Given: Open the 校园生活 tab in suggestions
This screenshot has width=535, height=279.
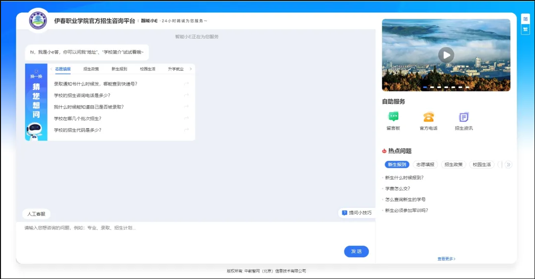Looking at the screenshot, I should pyautogui.click(x=147, y=69).
